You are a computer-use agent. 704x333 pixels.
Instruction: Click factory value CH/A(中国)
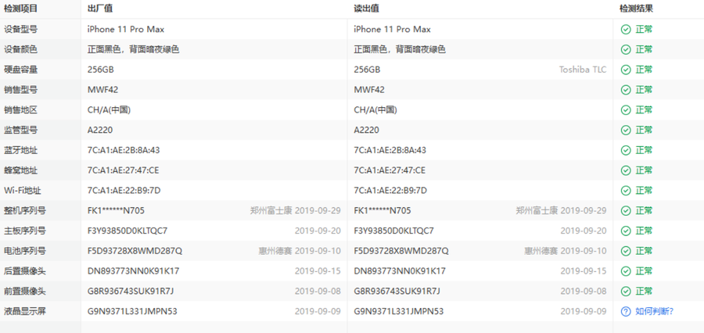pos(109,110)
